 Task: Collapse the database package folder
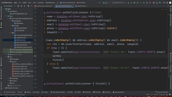pyautogui.click(x=10, y=21)
